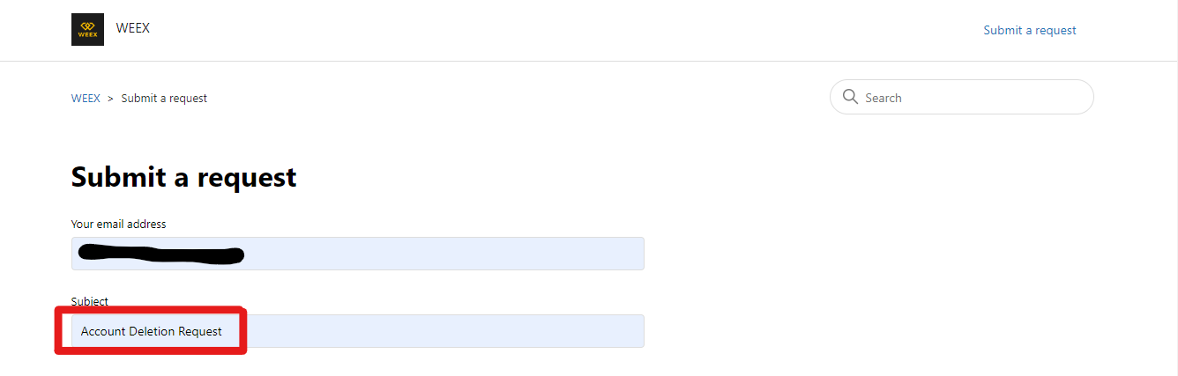Click empty area of email field after redaction
The image size is (1178, 376).
(x=444, y=254)
